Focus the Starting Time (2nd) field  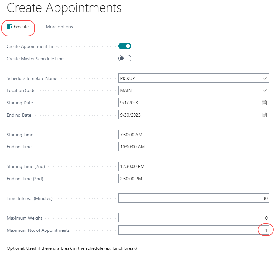pyautogui.click(x=194, y=166)
